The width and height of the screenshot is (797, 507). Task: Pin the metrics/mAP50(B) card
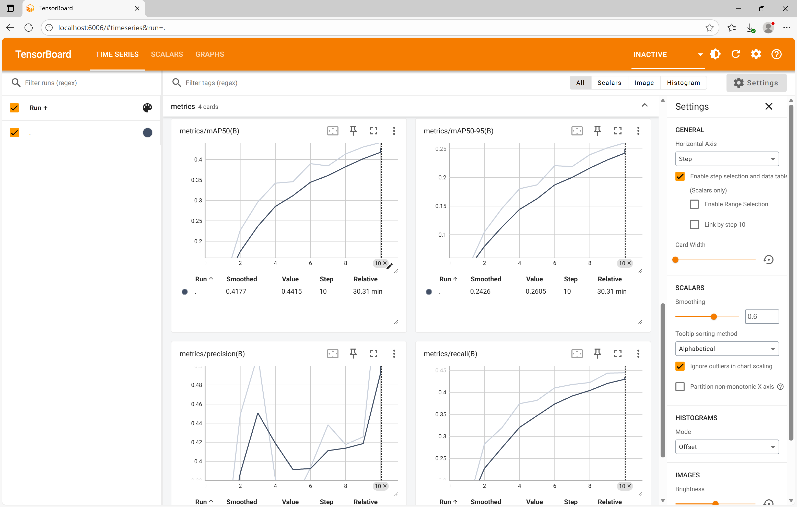click(x=353, y=131)
